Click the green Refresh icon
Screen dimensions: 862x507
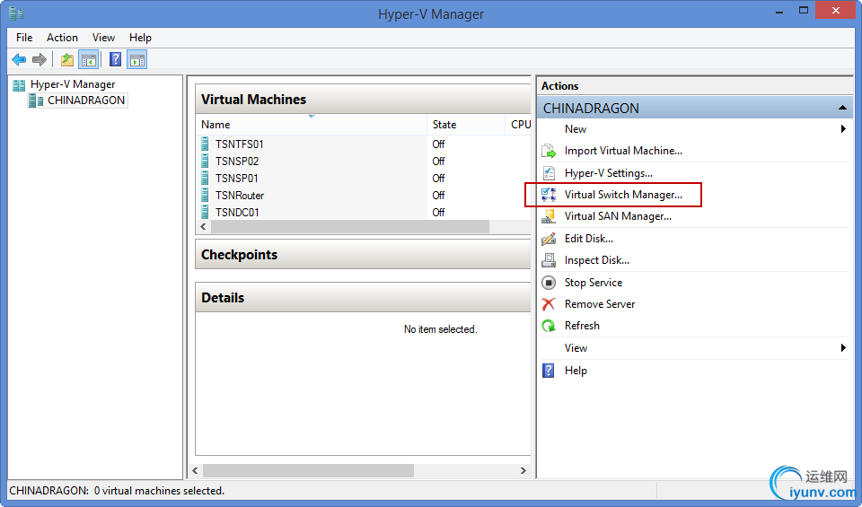[549, 326]
